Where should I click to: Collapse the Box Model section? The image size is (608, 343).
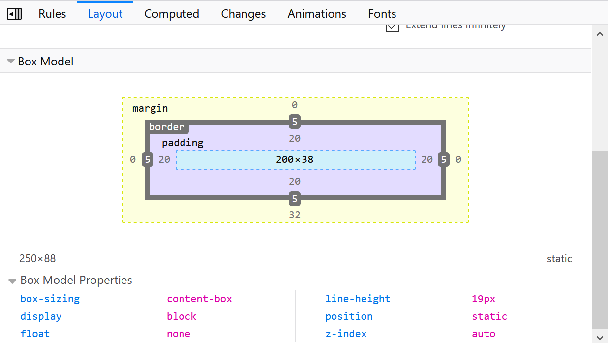click(x=11, y=62)
